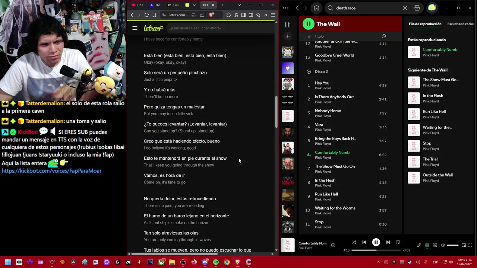Mute Spotify volume speaker icon
Image resolution: width=477 pixels, height=268 pixels.
tap(443, 245)
